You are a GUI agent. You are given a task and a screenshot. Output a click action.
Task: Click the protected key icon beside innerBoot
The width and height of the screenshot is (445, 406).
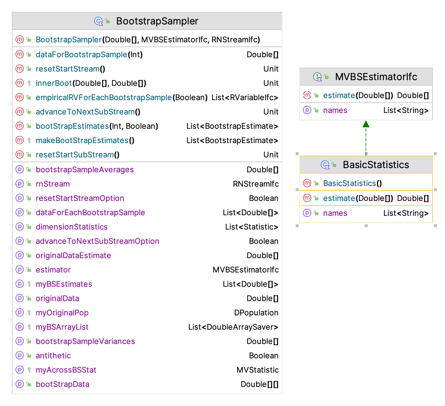pos(29,83)
